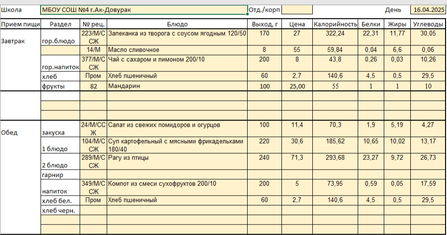Image resolution: width=447 pixels, height=235 pixels.
Task: Click the price cell showing 71,3
Action: (x=297, y=157)
